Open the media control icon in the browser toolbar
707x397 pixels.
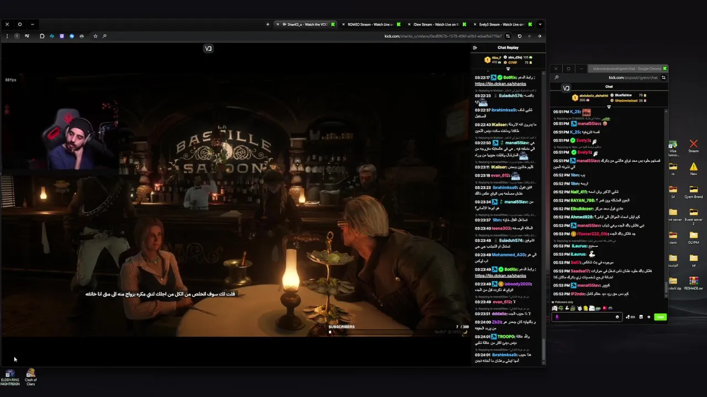click(x=27, y=36)
